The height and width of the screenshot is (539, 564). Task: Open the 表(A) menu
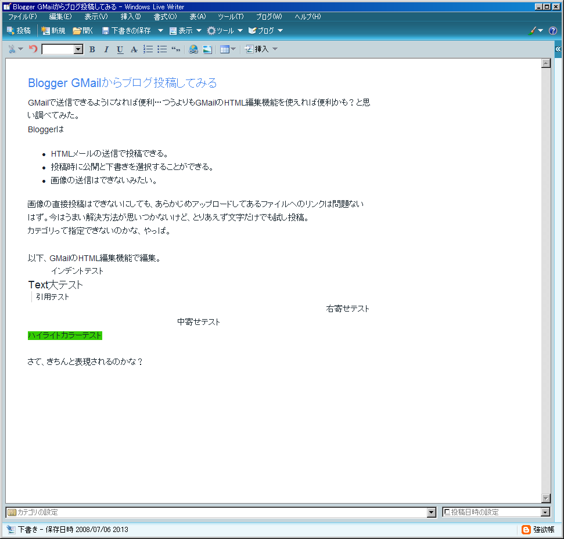(197, 16)
